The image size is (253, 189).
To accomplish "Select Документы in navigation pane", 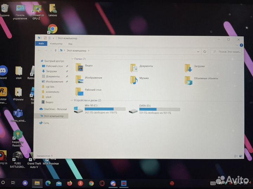I will [x=51, y=77].
